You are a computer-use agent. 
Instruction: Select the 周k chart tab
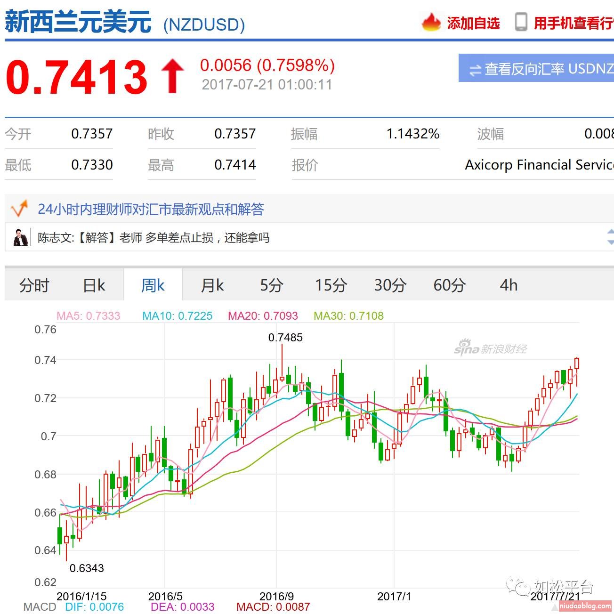click(153, 285)
